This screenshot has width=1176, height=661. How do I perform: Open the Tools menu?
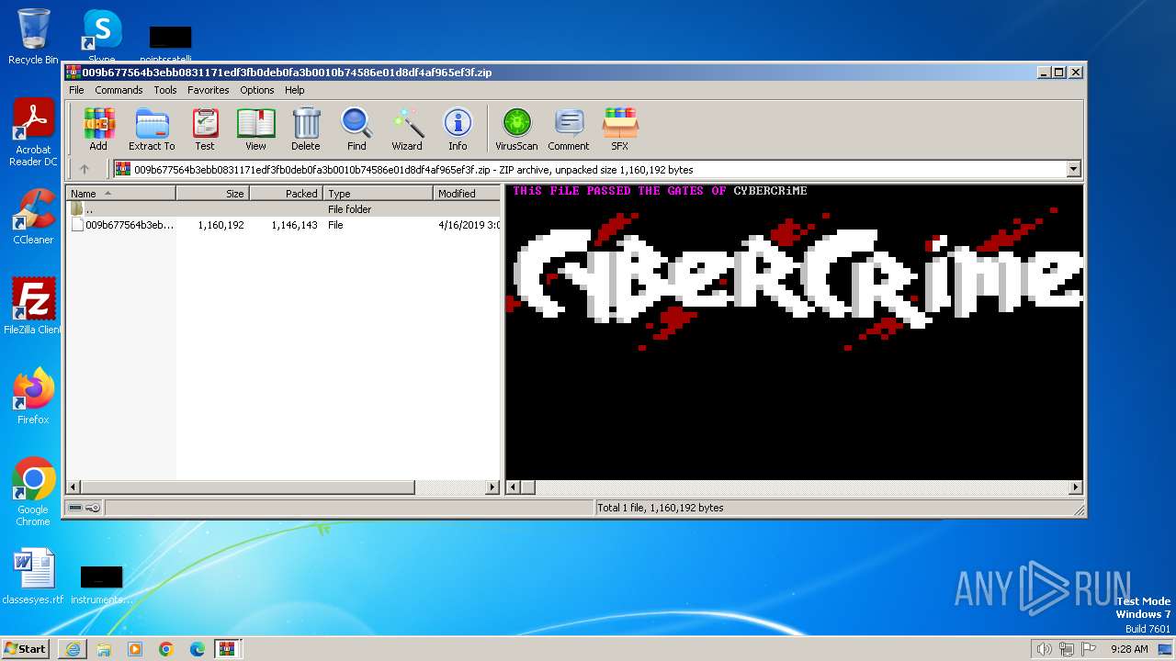165,90
